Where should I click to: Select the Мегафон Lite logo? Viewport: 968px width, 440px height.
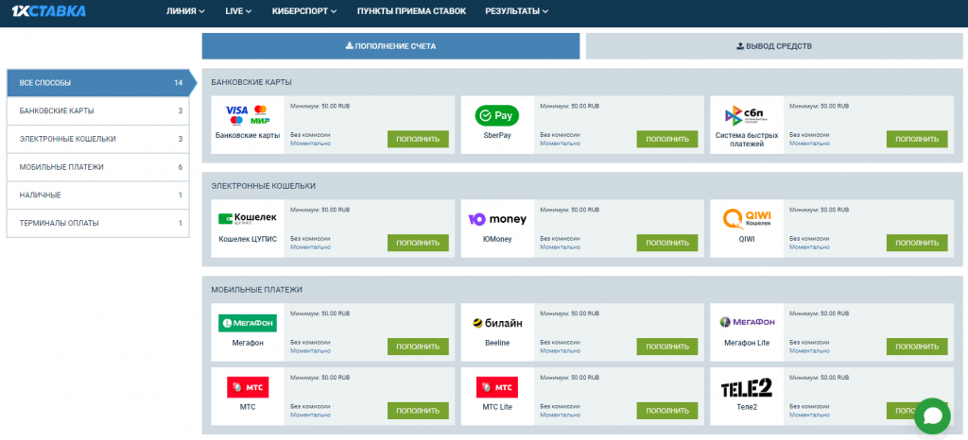(747, 322)
